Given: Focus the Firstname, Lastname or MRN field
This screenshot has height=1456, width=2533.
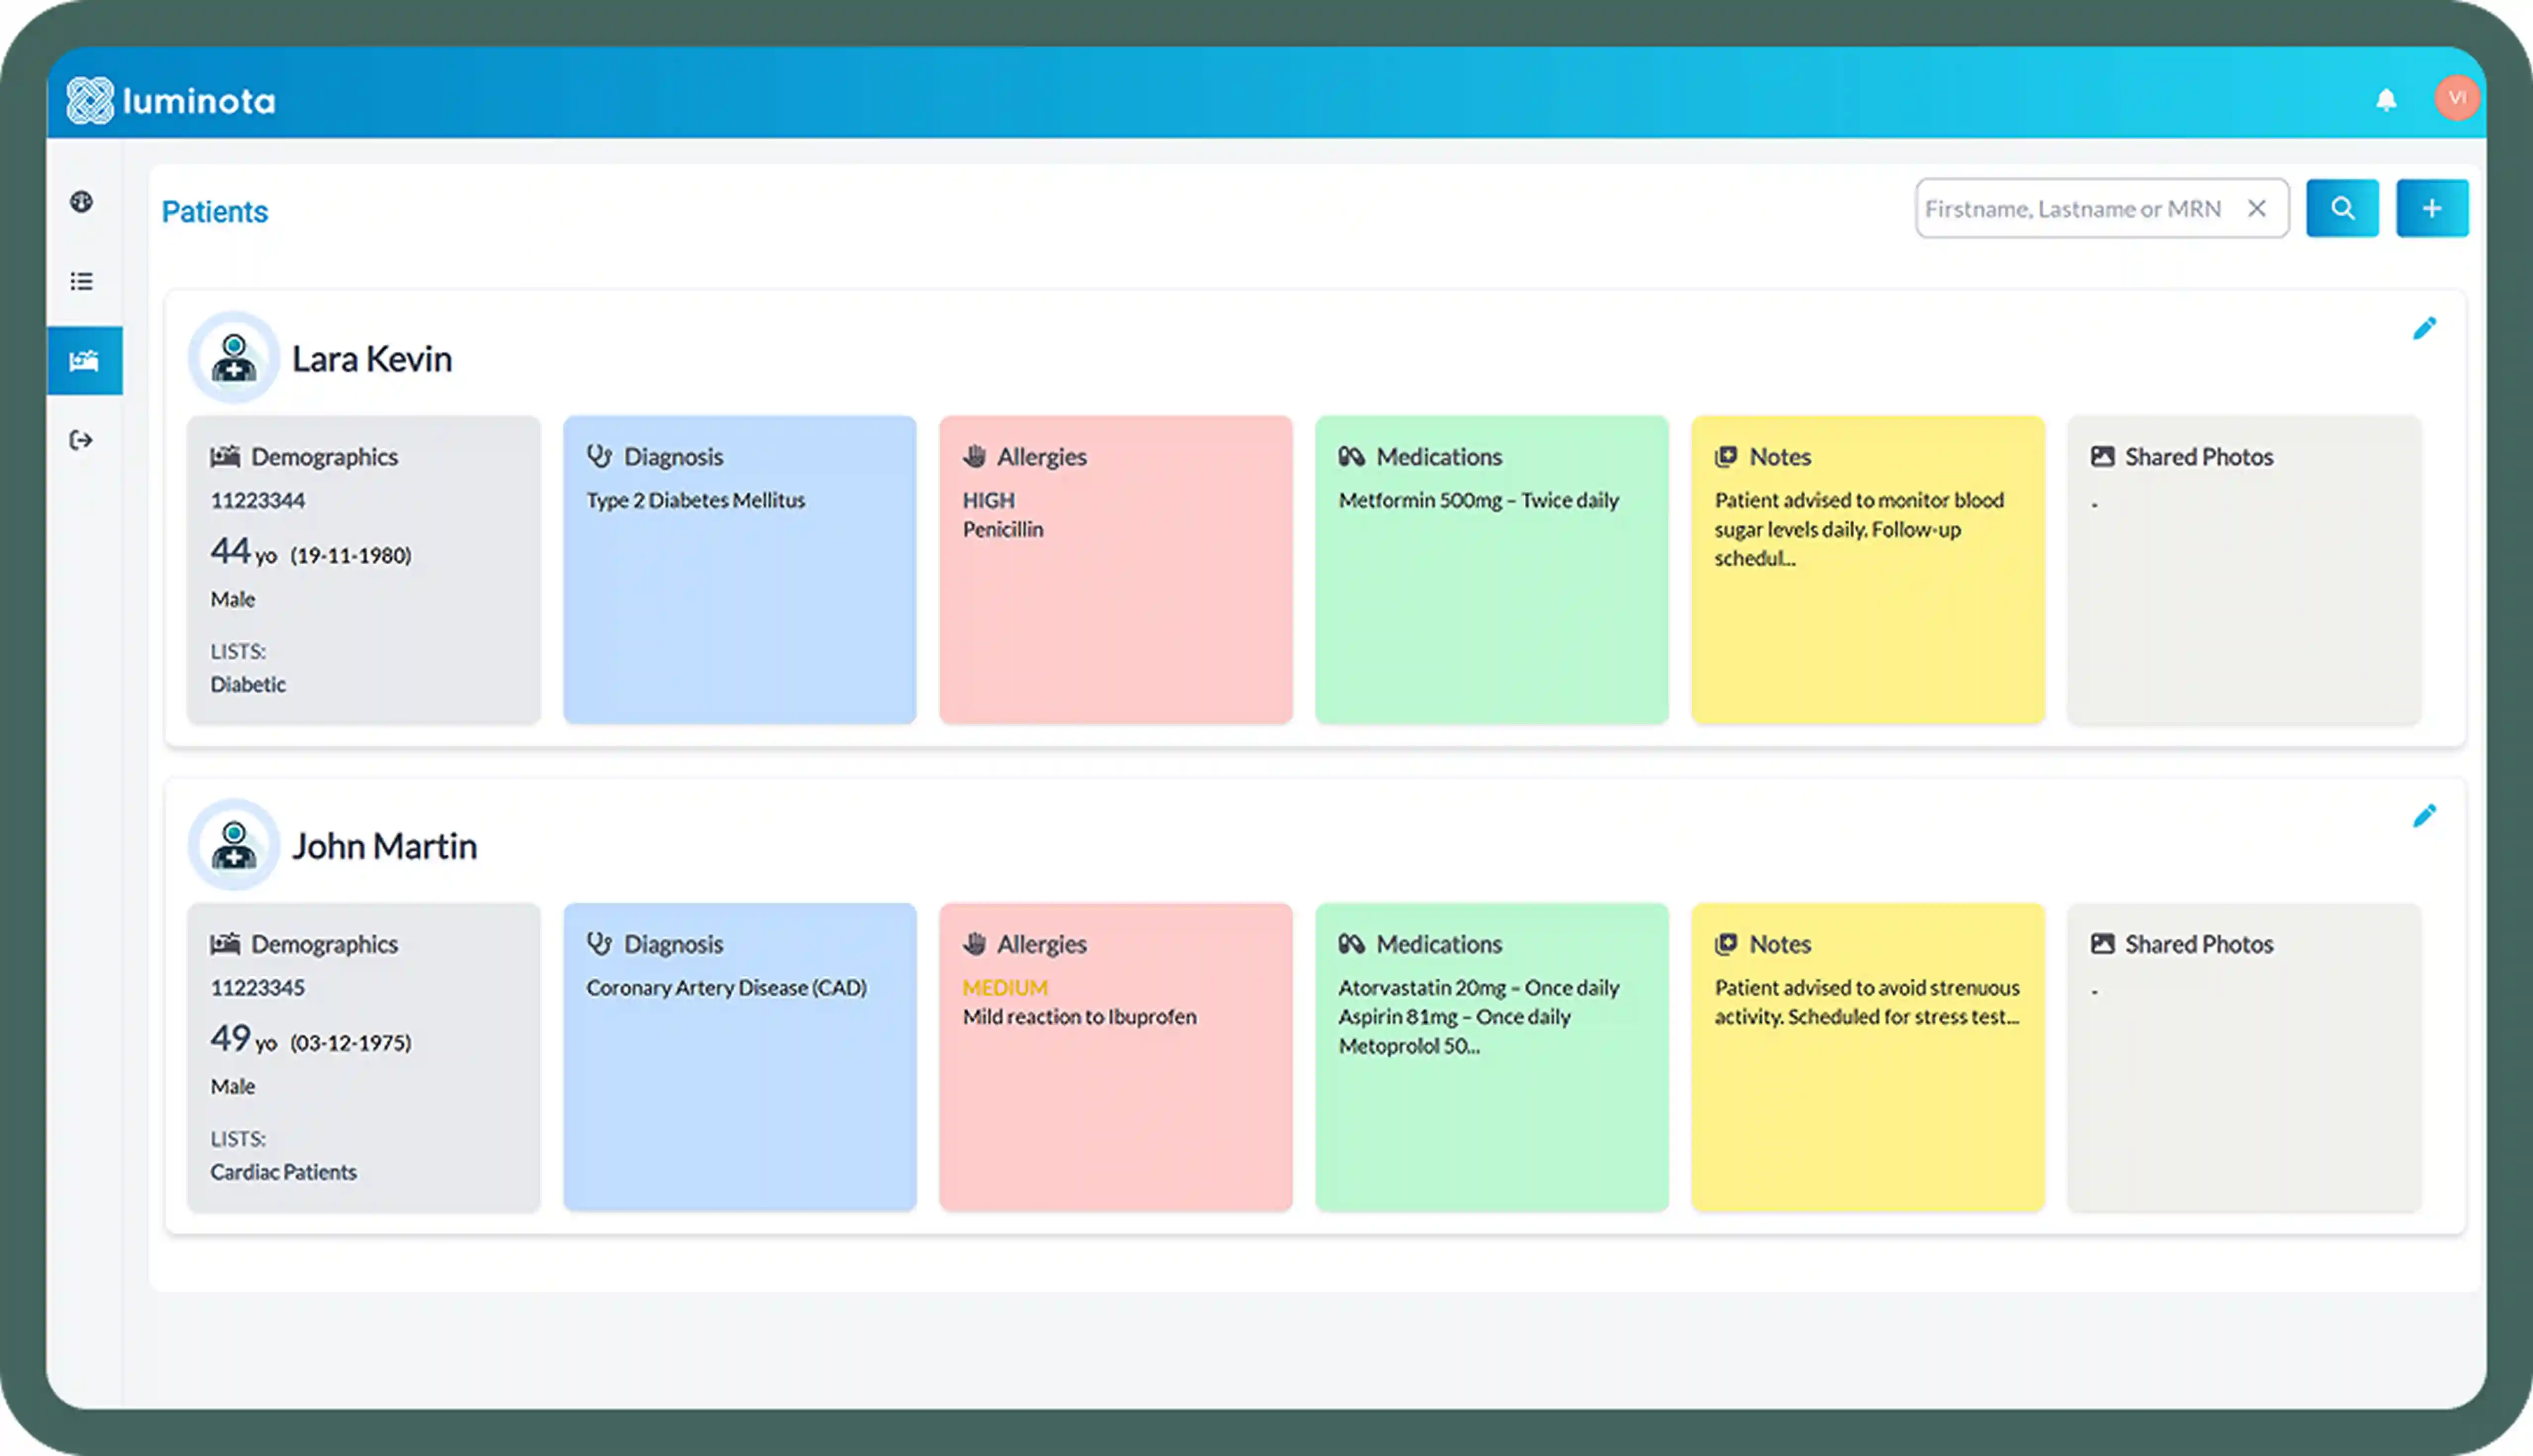Looking at the screenshot, I should click(2070, 208).
